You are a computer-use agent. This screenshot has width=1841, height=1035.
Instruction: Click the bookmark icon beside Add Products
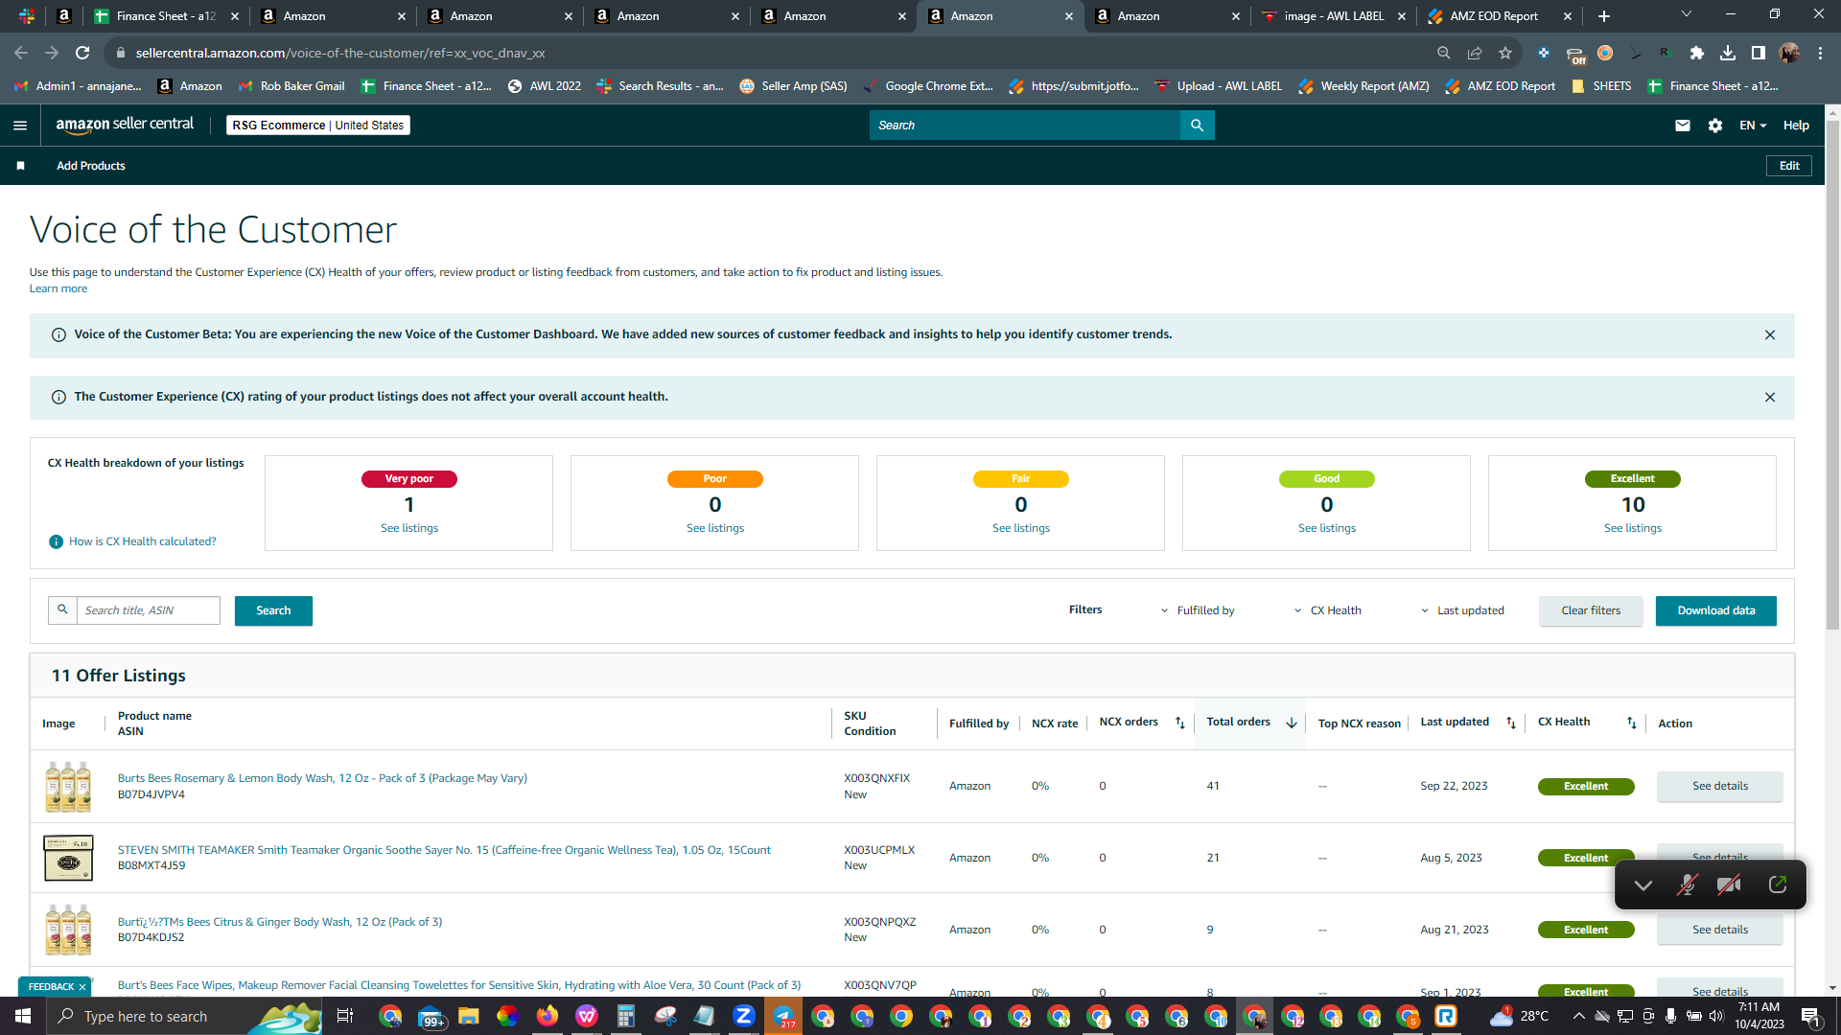coord(20,166)
